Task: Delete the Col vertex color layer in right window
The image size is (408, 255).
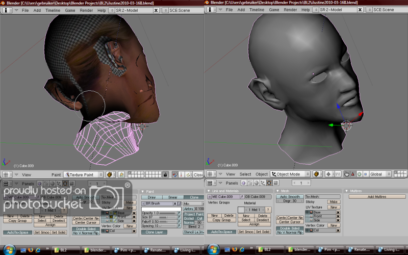Action: pyautogui.click(x=338, y=231)
